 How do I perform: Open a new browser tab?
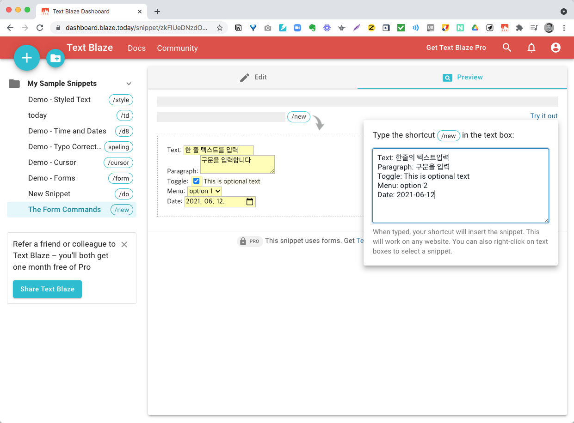tap(157, 12)
